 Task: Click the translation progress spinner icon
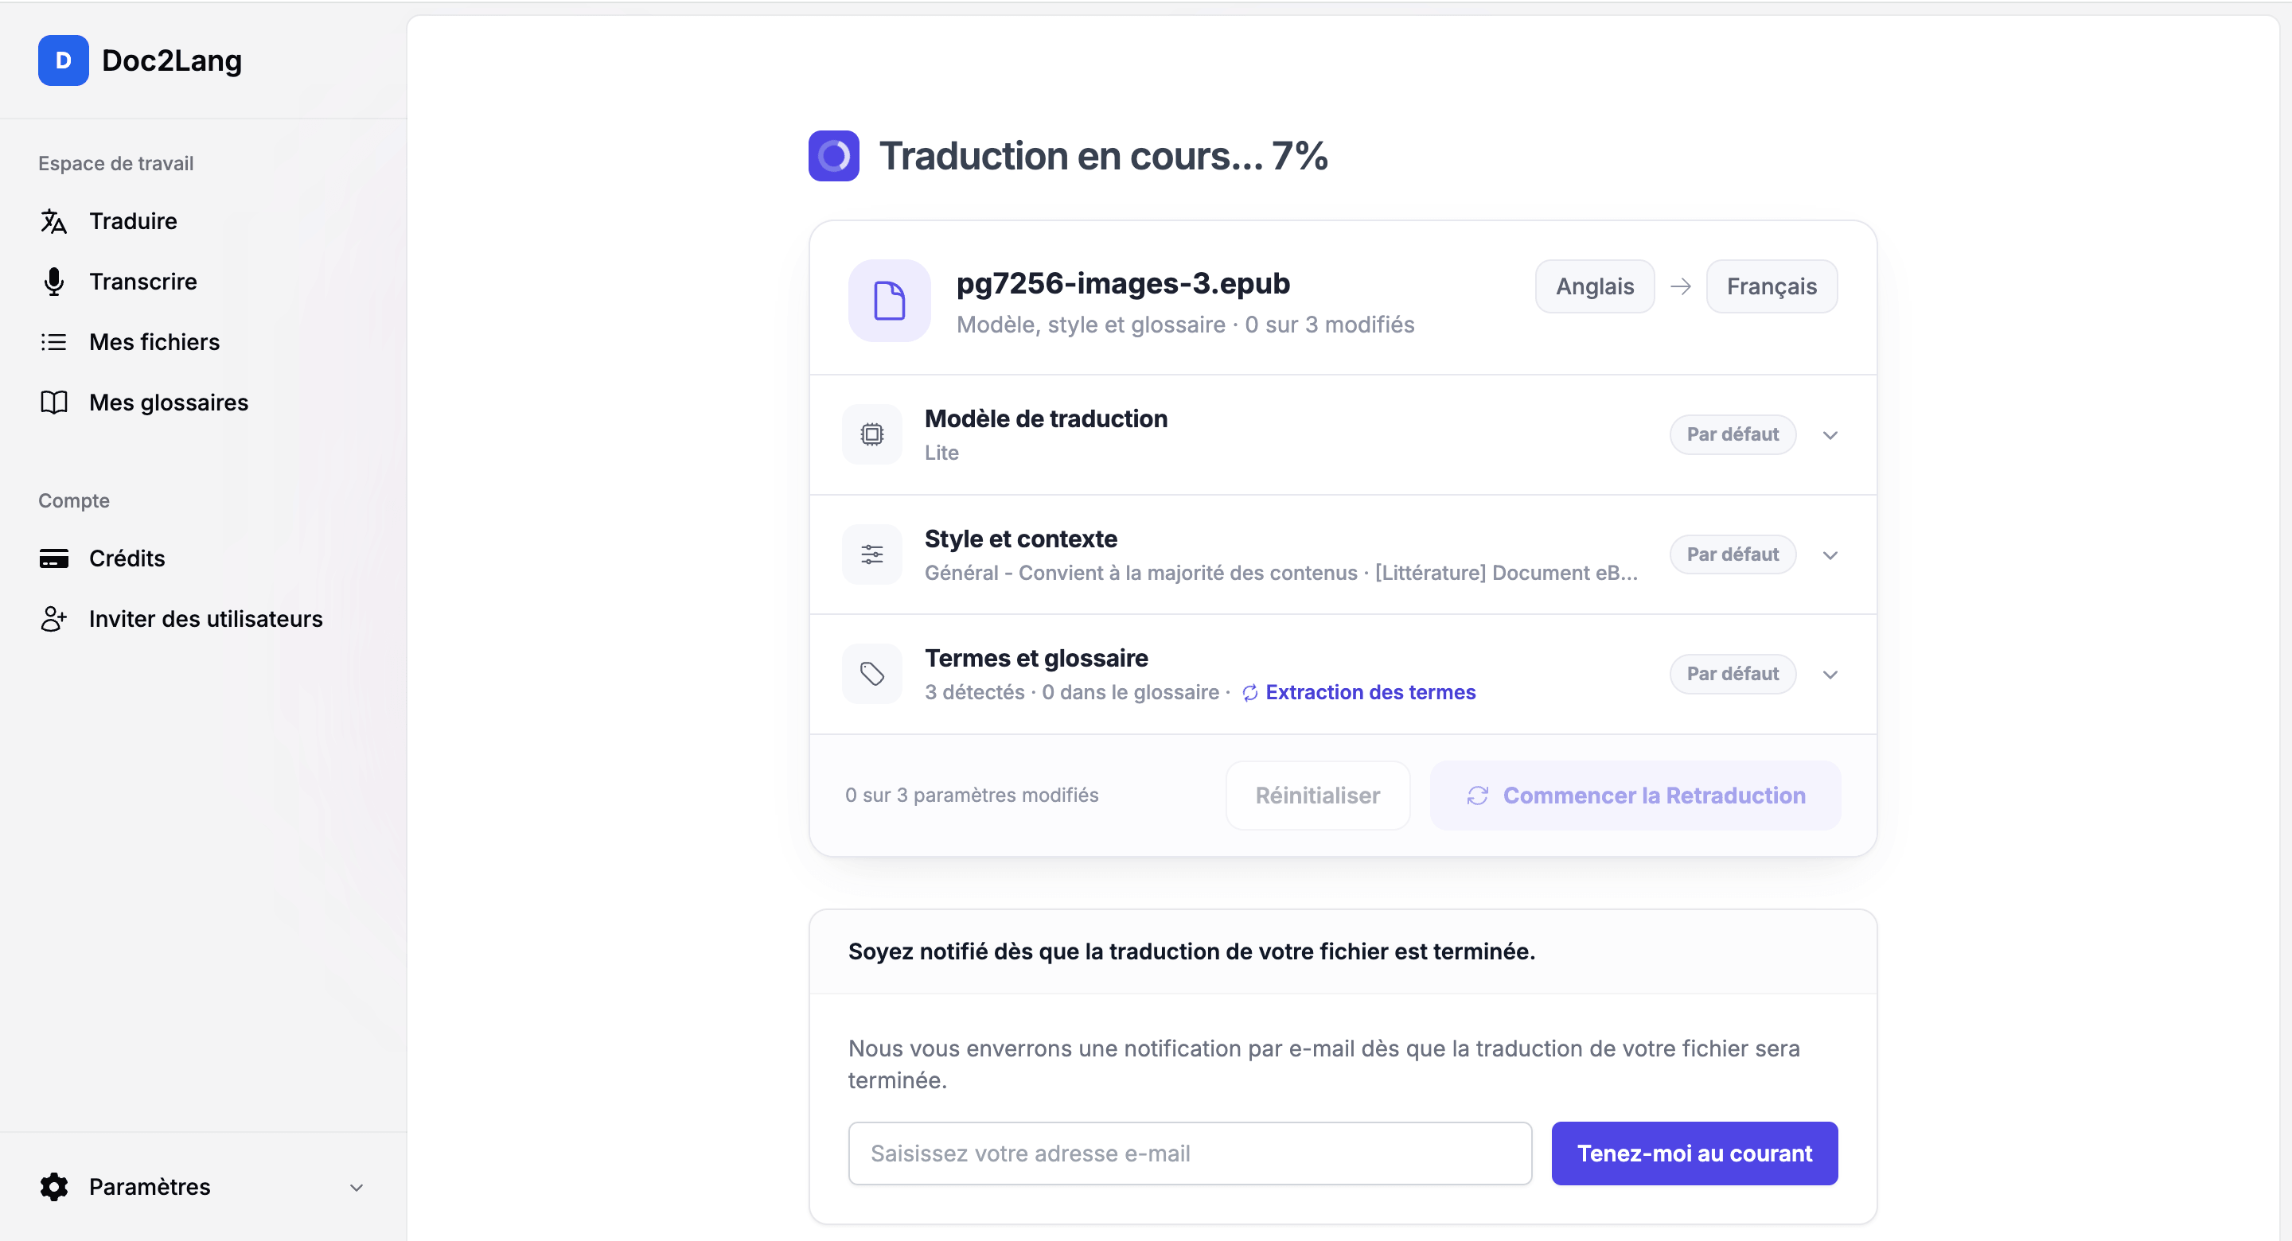pyautogui.click(x=834, y=156)
